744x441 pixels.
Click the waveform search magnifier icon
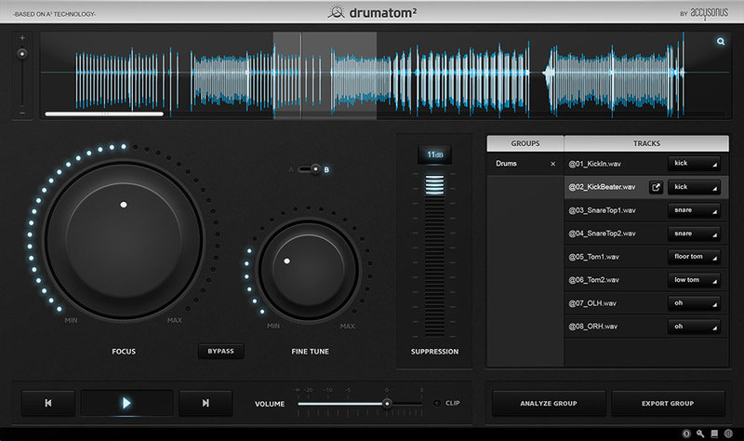tap(721, 42)
